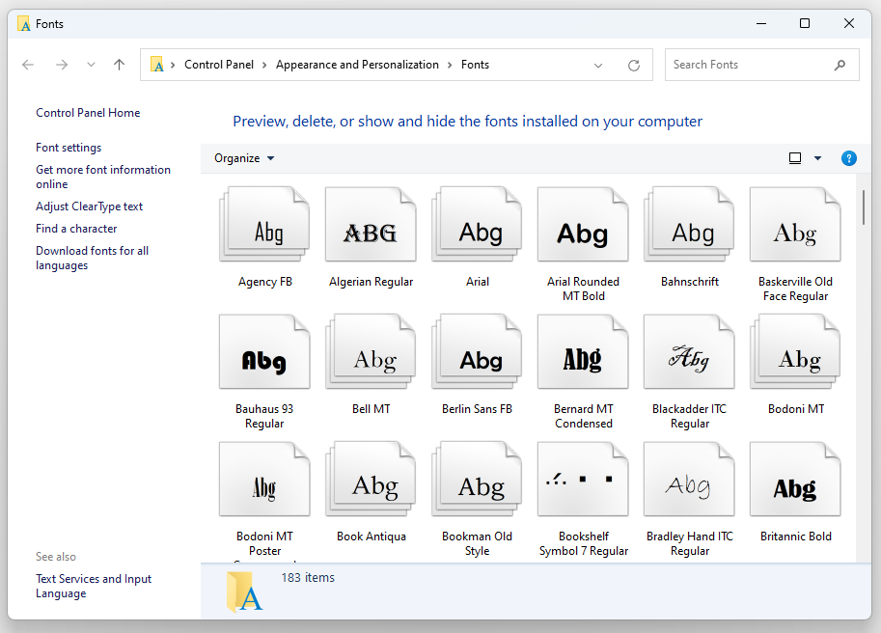Select the Bauhaus 93 Regular font icon
This screenshot has height=633, width=881.
click(x=264, y=351)
